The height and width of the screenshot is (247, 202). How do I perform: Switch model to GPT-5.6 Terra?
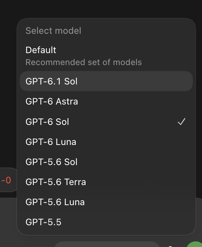tap(106, 182)
